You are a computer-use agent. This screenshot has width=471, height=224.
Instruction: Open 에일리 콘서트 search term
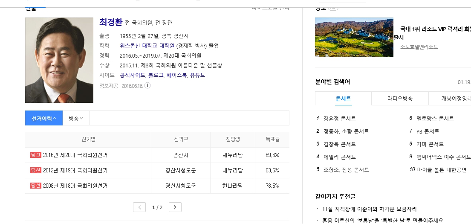[x=340, y=157]
